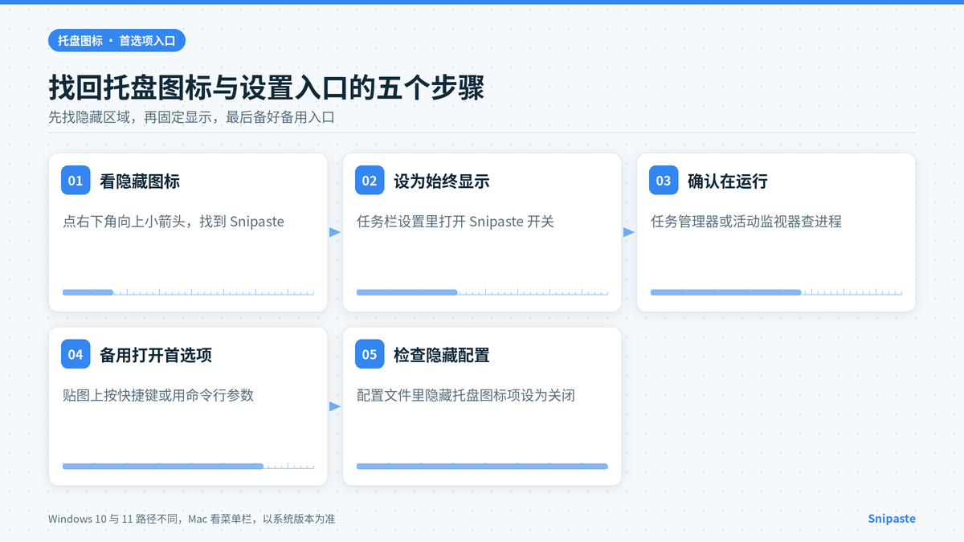This screenshot has width=964, height=542.
Task: Click the text 任务管理器或活动监视器查进程
Action: [746, 222]
